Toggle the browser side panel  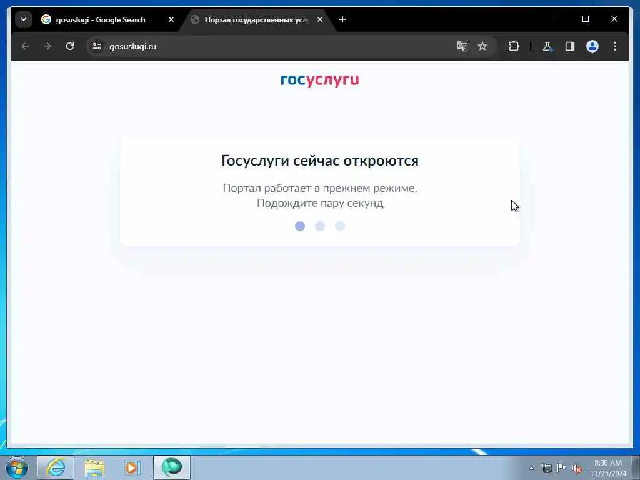(570, 46)
